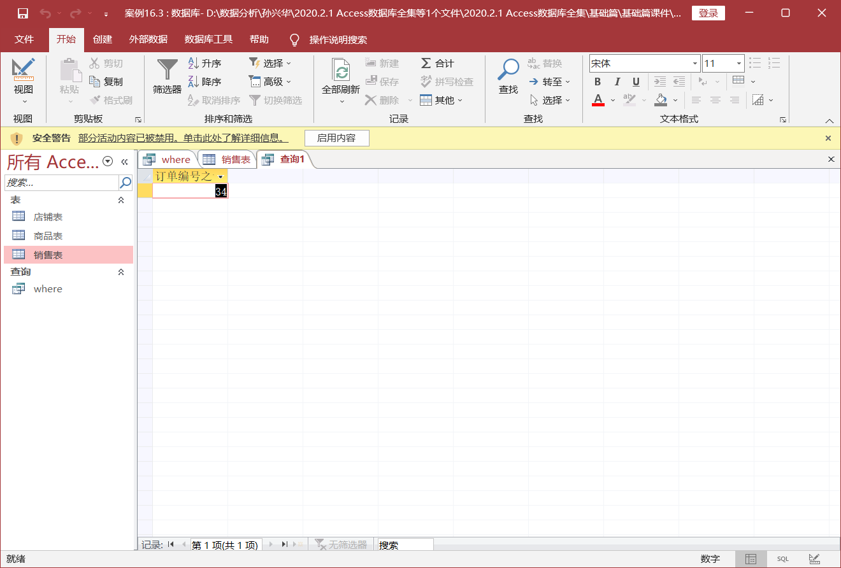This screenshot has height=568, width=841.
Task: Open gridlines button in text formatting
Action: coord(738,80)
